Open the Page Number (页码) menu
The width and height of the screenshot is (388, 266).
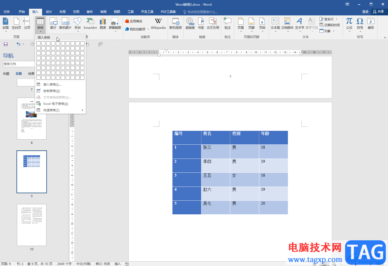262,24
